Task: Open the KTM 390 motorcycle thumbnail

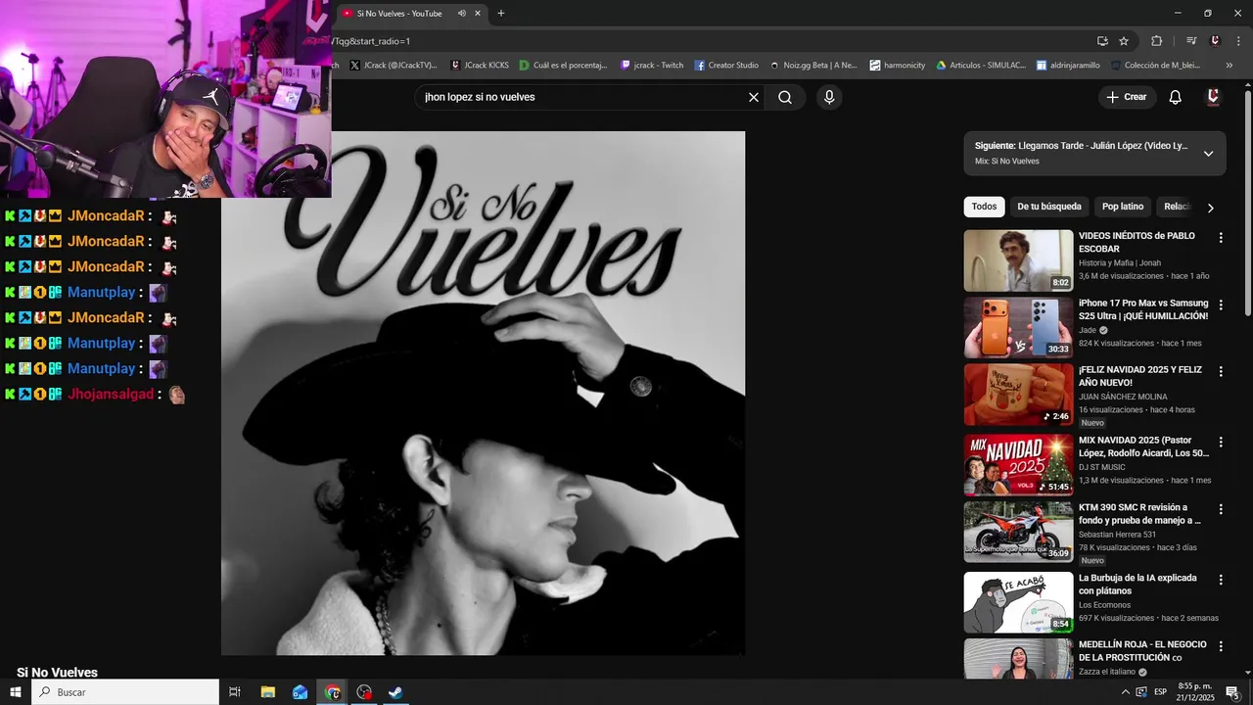Action: click(1018, 532)
